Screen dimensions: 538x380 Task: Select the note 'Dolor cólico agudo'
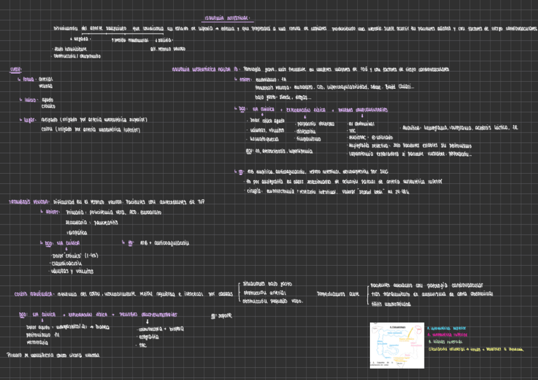(x=267, y=121)
